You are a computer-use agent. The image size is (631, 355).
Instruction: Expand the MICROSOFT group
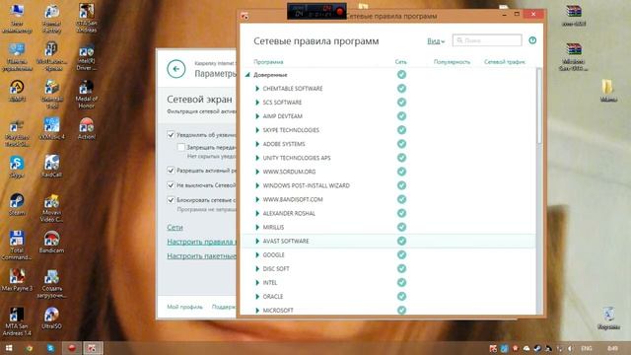tap(257, 311)
